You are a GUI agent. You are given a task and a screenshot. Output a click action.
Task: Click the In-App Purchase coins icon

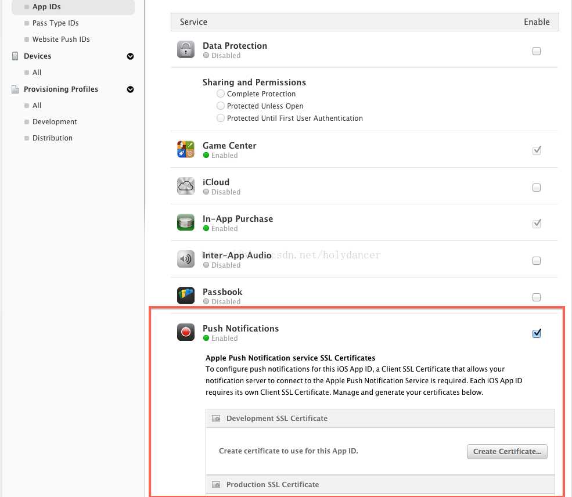[x=186, y=222]
